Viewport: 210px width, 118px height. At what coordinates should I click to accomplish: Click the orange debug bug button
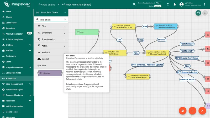pyautogui.click(x=182, y=111)
